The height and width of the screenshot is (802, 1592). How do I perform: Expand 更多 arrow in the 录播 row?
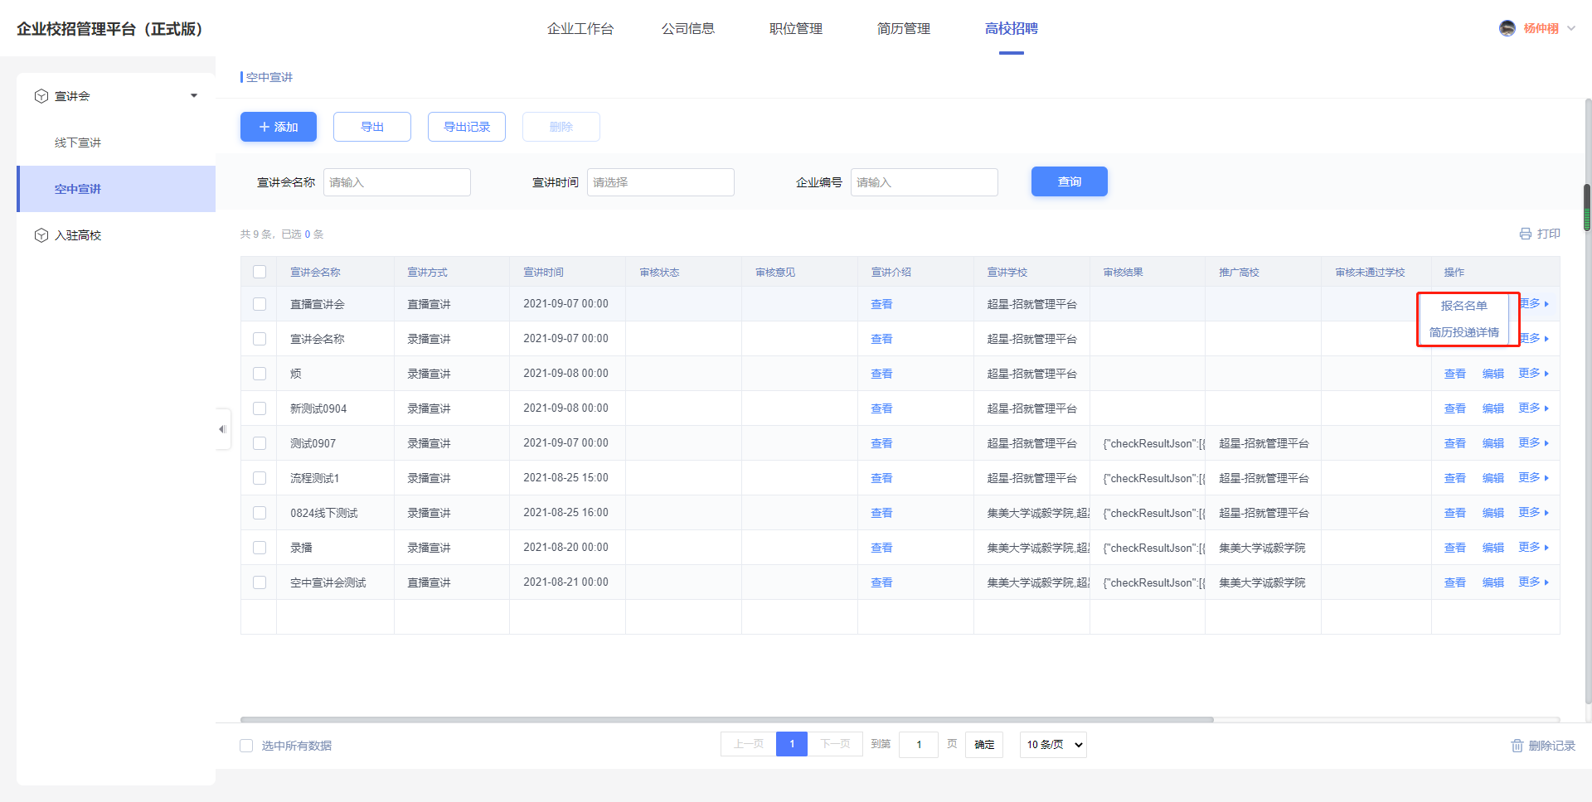[x=1546, y=548]
